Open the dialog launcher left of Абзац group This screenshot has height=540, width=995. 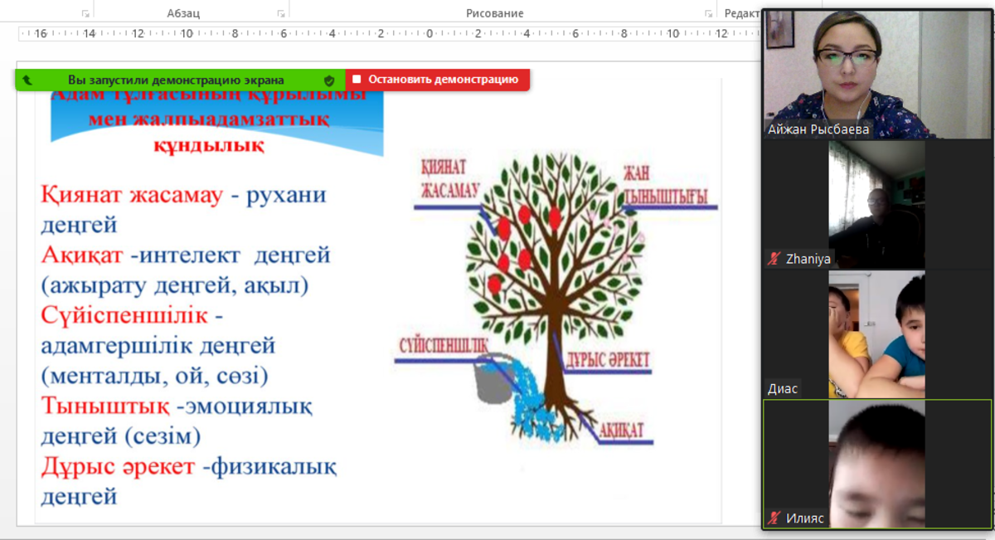click(x=85, y=13)
